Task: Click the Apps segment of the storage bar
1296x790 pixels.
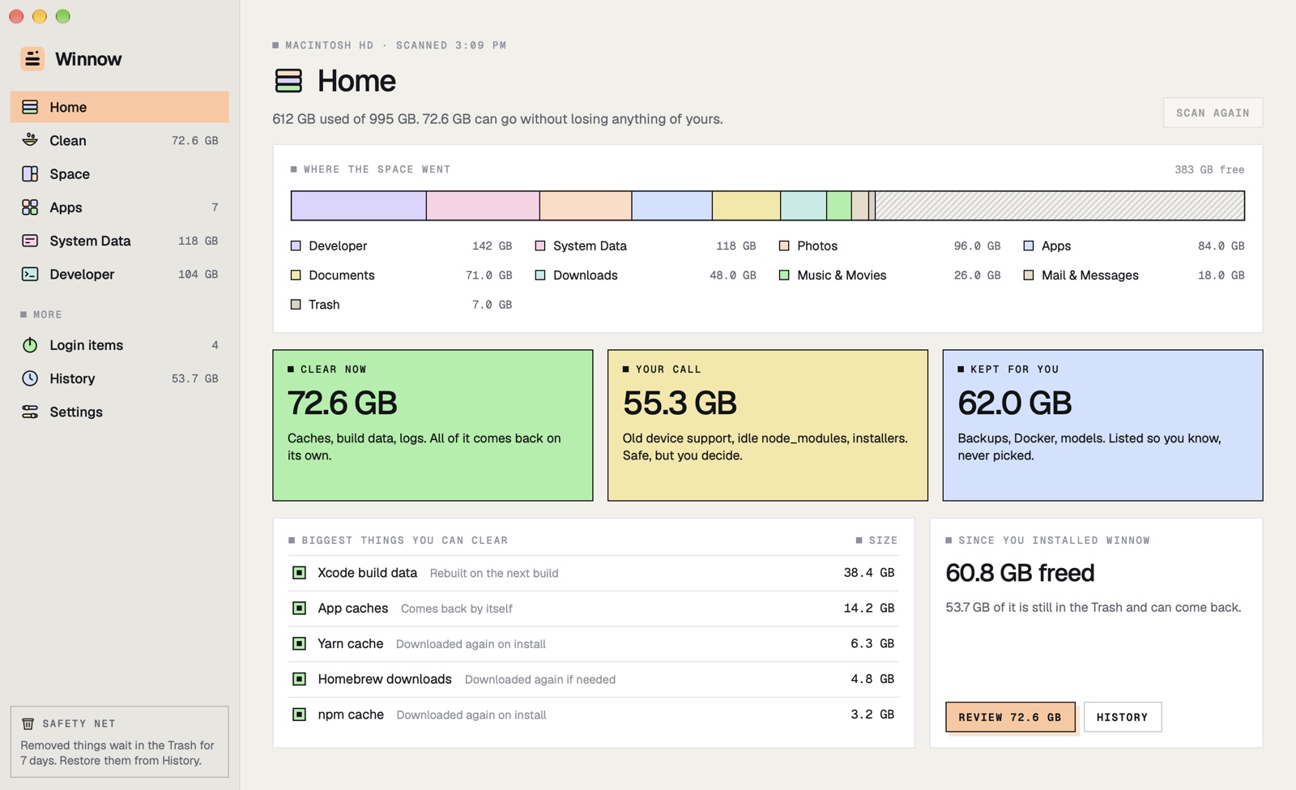Action: click(671, 206)
